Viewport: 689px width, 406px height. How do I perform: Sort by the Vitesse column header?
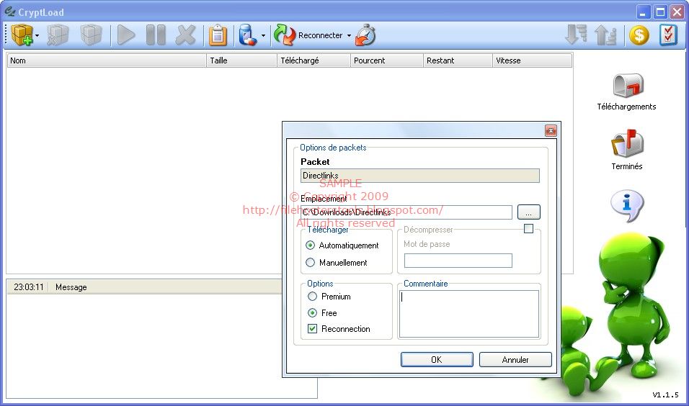tap(532, 60)
